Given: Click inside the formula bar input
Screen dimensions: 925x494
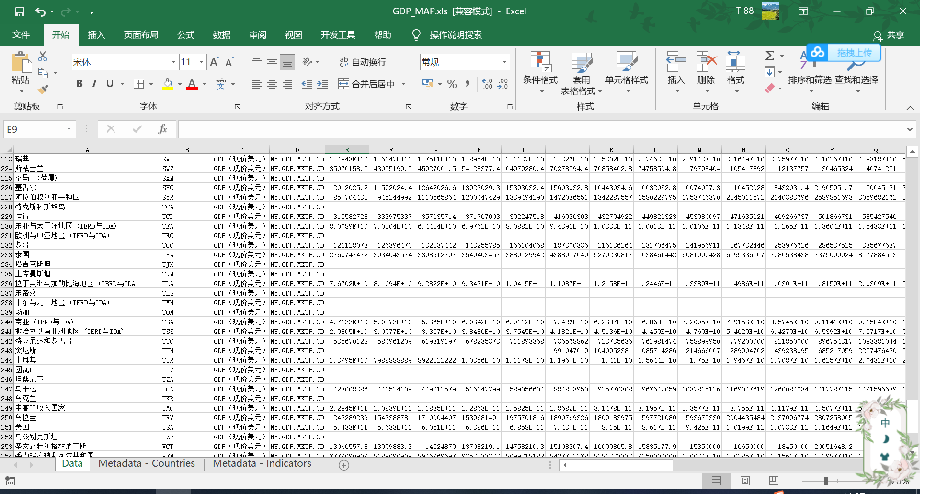Looking at the screenshot, I should tap(541, 129).
